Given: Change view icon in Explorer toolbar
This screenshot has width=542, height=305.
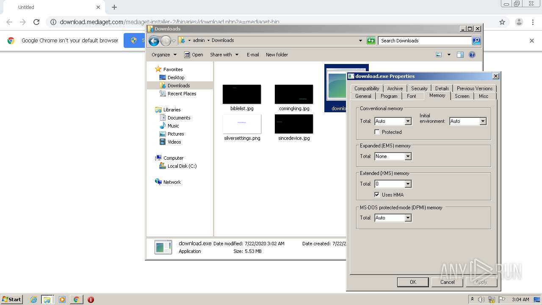Looking at the screenshot, I should click(439, 55).
